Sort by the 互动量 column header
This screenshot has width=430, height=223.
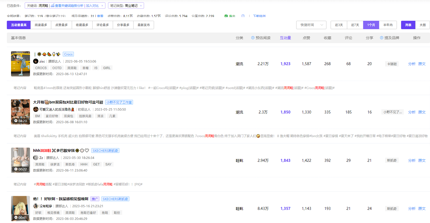tap(285, 38)
